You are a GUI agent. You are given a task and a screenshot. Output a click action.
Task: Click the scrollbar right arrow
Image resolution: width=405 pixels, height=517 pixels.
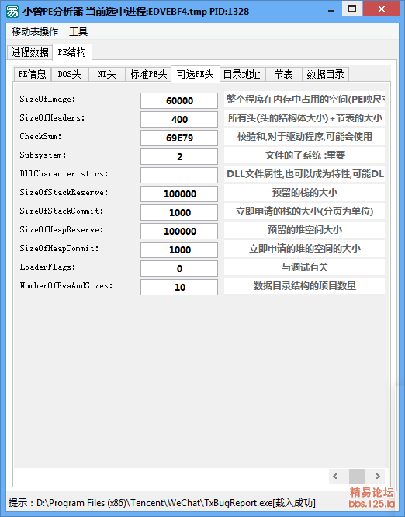(377, 476)
